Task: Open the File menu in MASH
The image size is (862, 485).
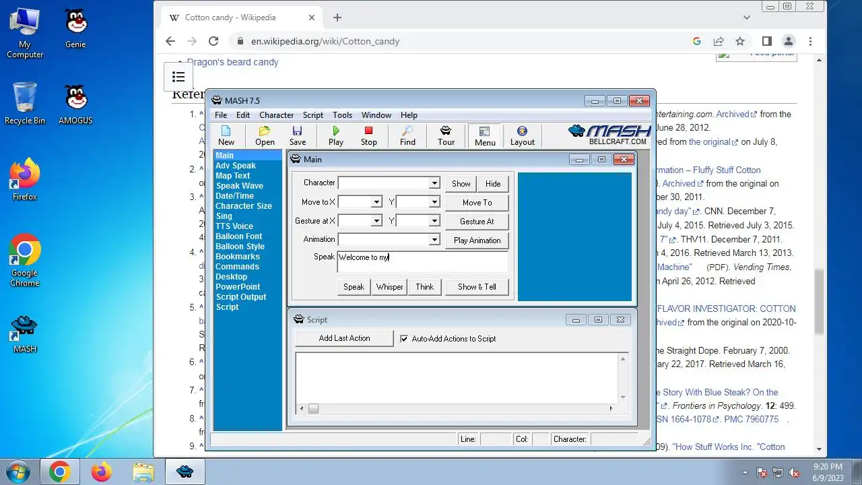Action: coord(221,115)
